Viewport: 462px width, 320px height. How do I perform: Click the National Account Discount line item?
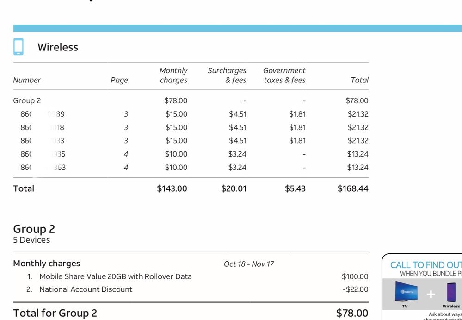[86, 289]
